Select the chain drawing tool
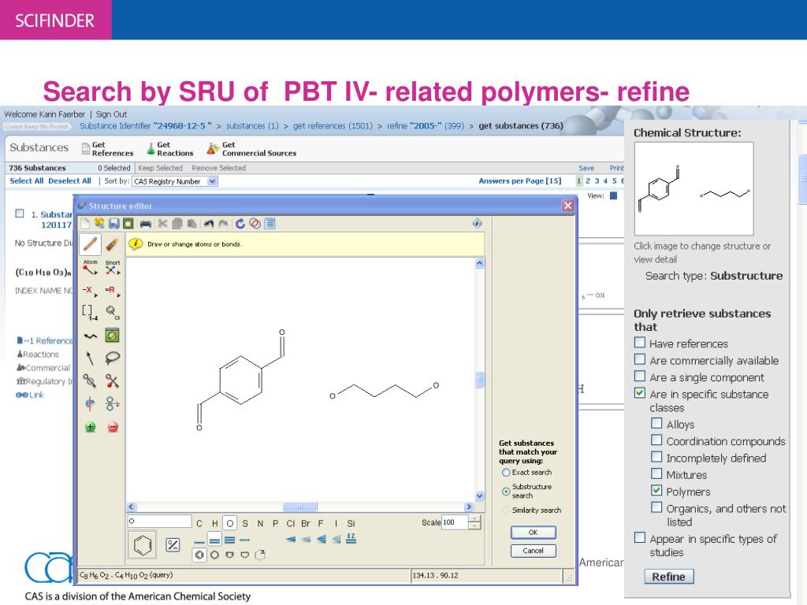Viewport: 807px width, 605px height. coord(90,336)
